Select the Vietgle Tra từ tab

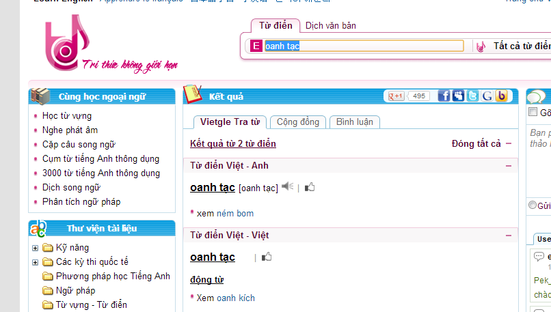click(230, 122)
